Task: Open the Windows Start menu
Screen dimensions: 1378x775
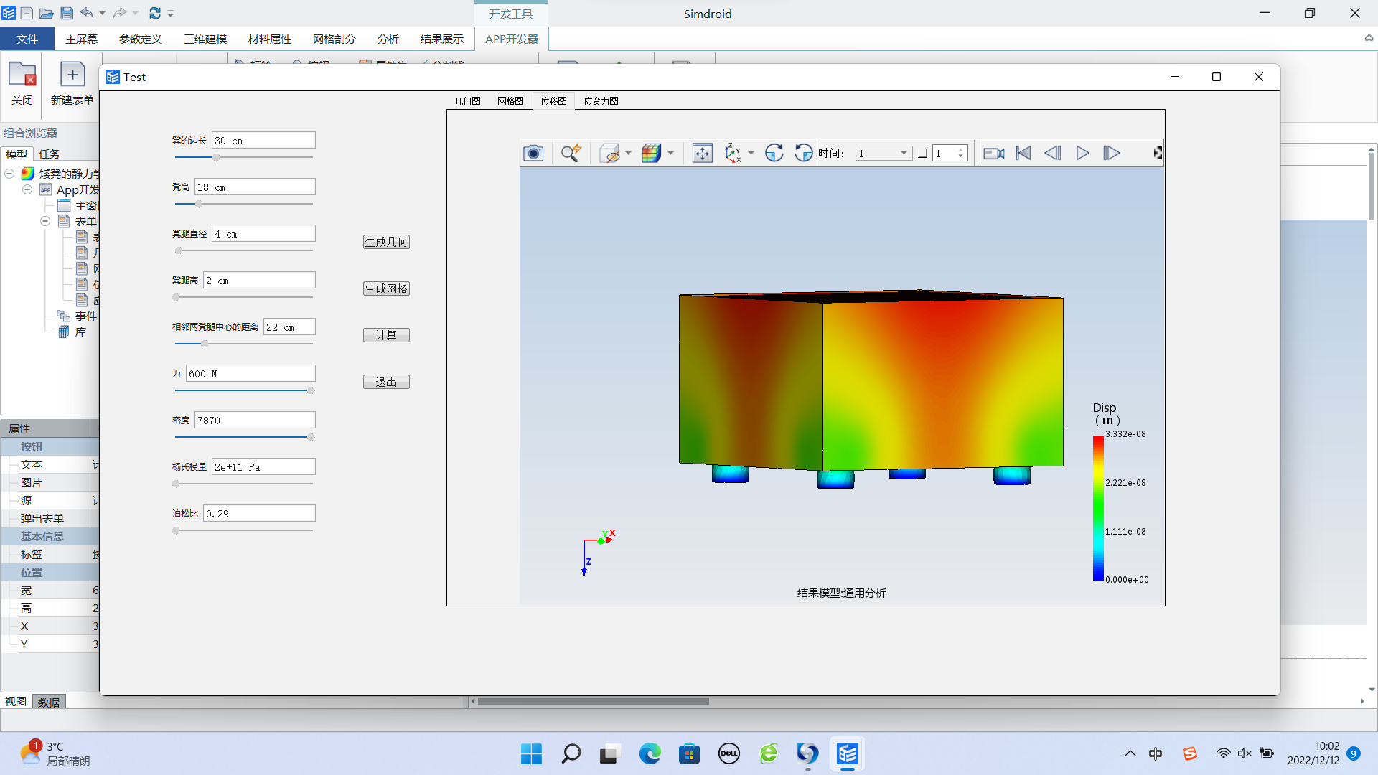Action: [532, 753]
